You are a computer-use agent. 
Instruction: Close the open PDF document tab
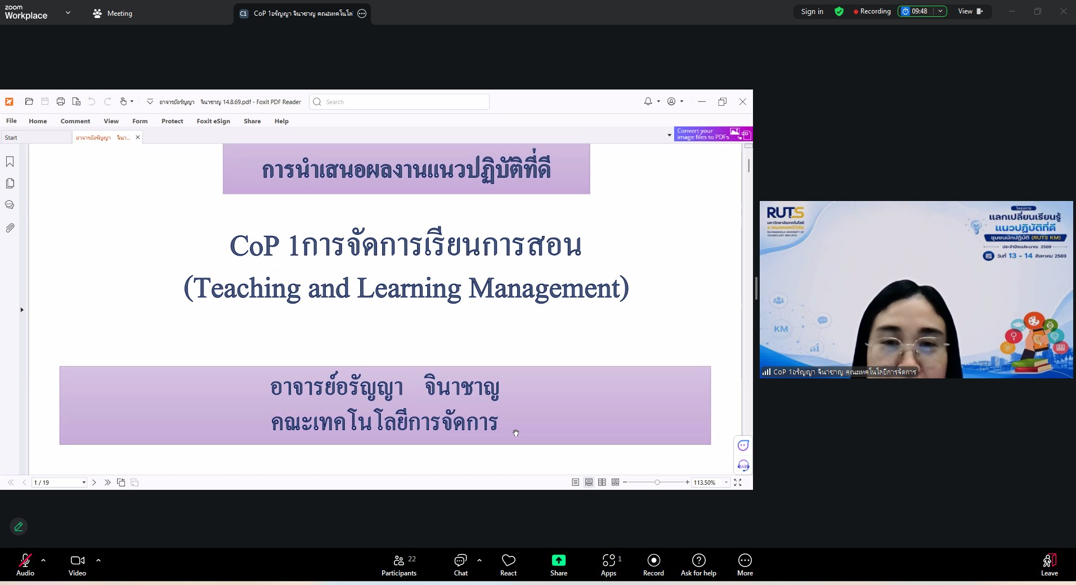click(x=137, y=137)
